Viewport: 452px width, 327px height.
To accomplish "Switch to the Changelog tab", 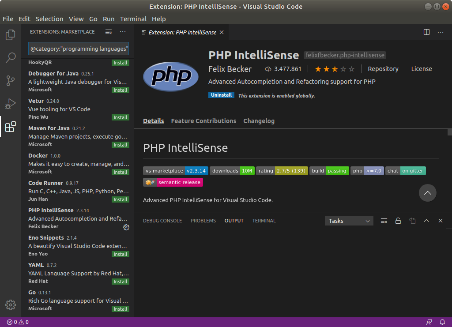I will pyautogui.click(x=259, y=121).
